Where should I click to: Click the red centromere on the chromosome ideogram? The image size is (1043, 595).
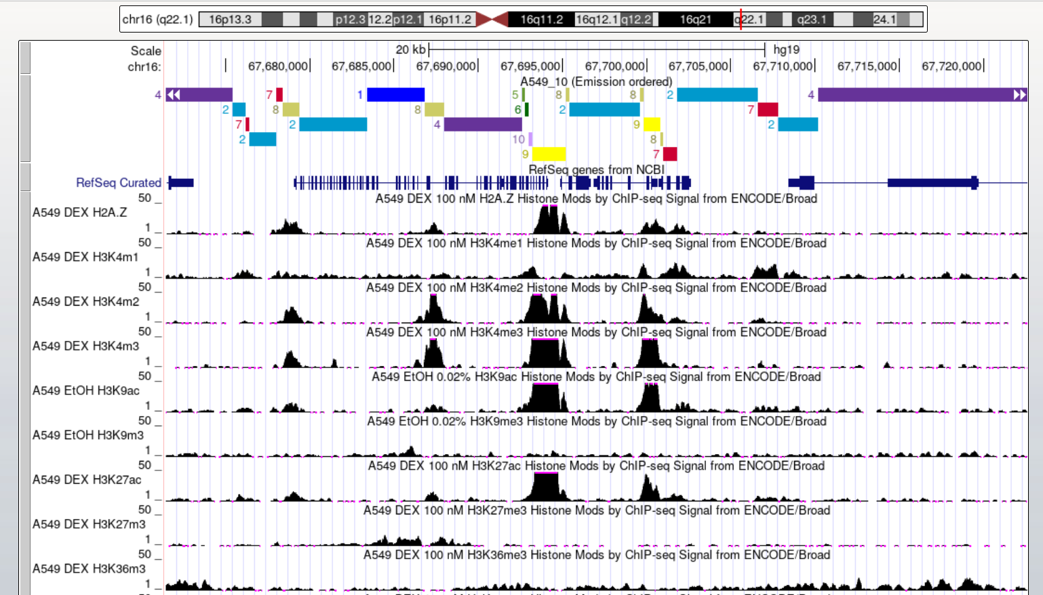tap(492, 20)
